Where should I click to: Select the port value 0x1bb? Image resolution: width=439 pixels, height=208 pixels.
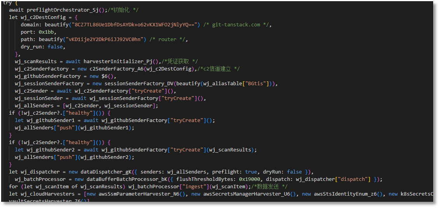pos(46,32)
